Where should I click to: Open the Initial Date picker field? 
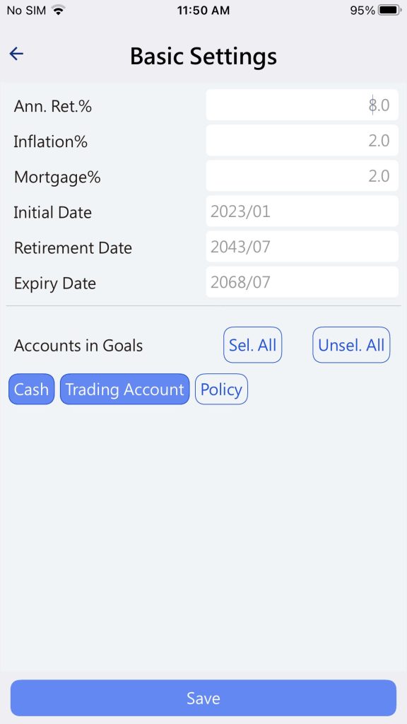click(x=302, y=211)
